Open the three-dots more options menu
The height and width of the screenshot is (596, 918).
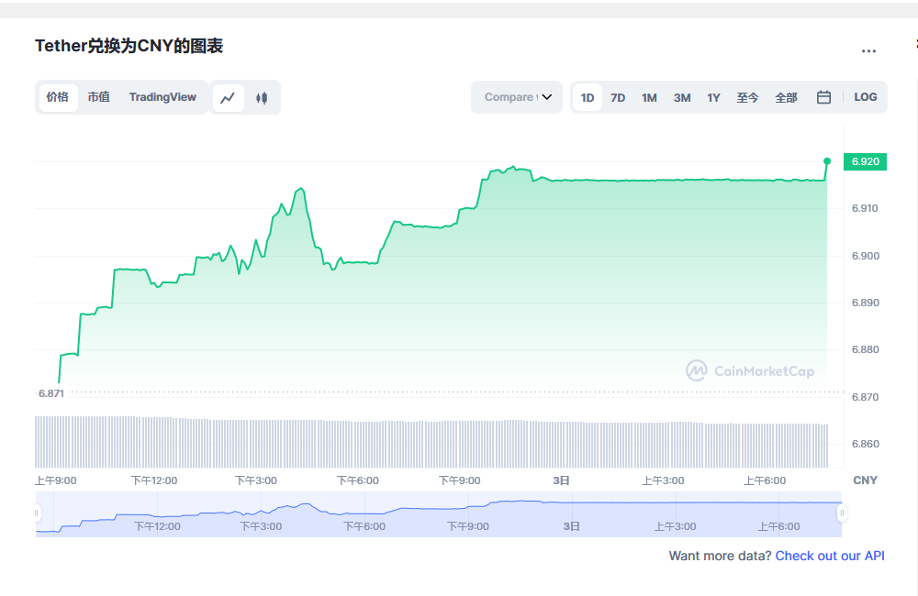click(x=868, y=50)
